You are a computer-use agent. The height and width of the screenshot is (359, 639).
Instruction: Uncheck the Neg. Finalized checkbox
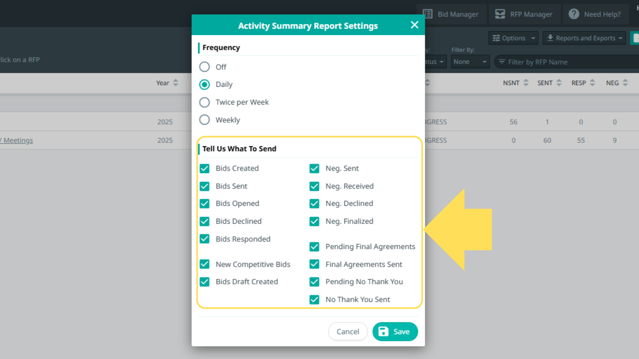314,221
